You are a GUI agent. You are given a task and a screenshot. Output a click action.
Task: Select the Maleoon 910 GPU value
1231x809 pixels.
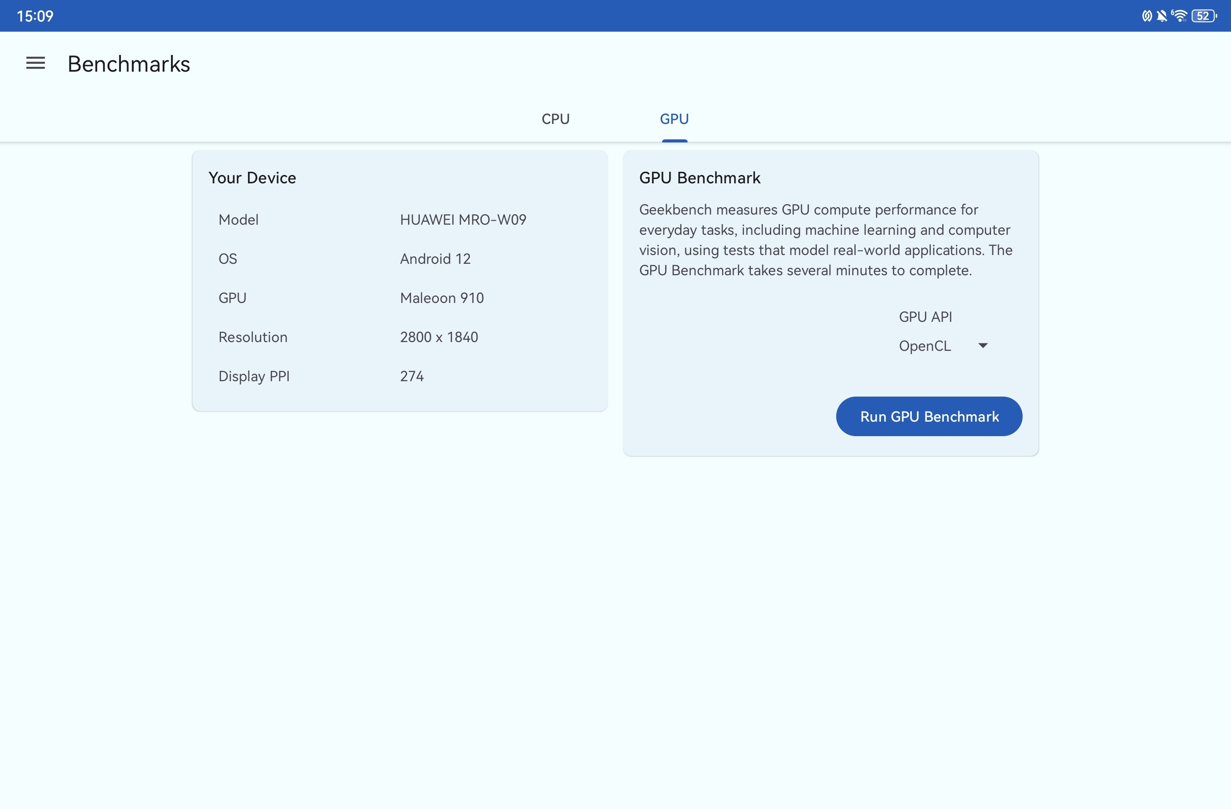pos(442,298)
